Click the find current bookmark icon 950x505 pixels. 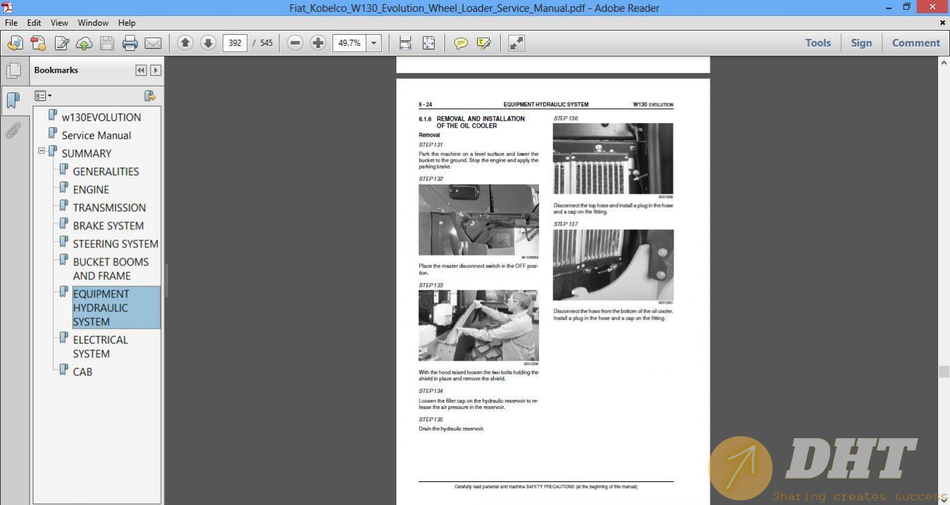150,96
